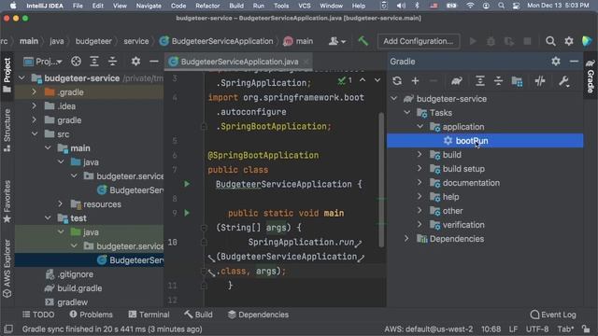Open the Refactor menu
This screenshot has width=598, height=336.
point(207,6)
